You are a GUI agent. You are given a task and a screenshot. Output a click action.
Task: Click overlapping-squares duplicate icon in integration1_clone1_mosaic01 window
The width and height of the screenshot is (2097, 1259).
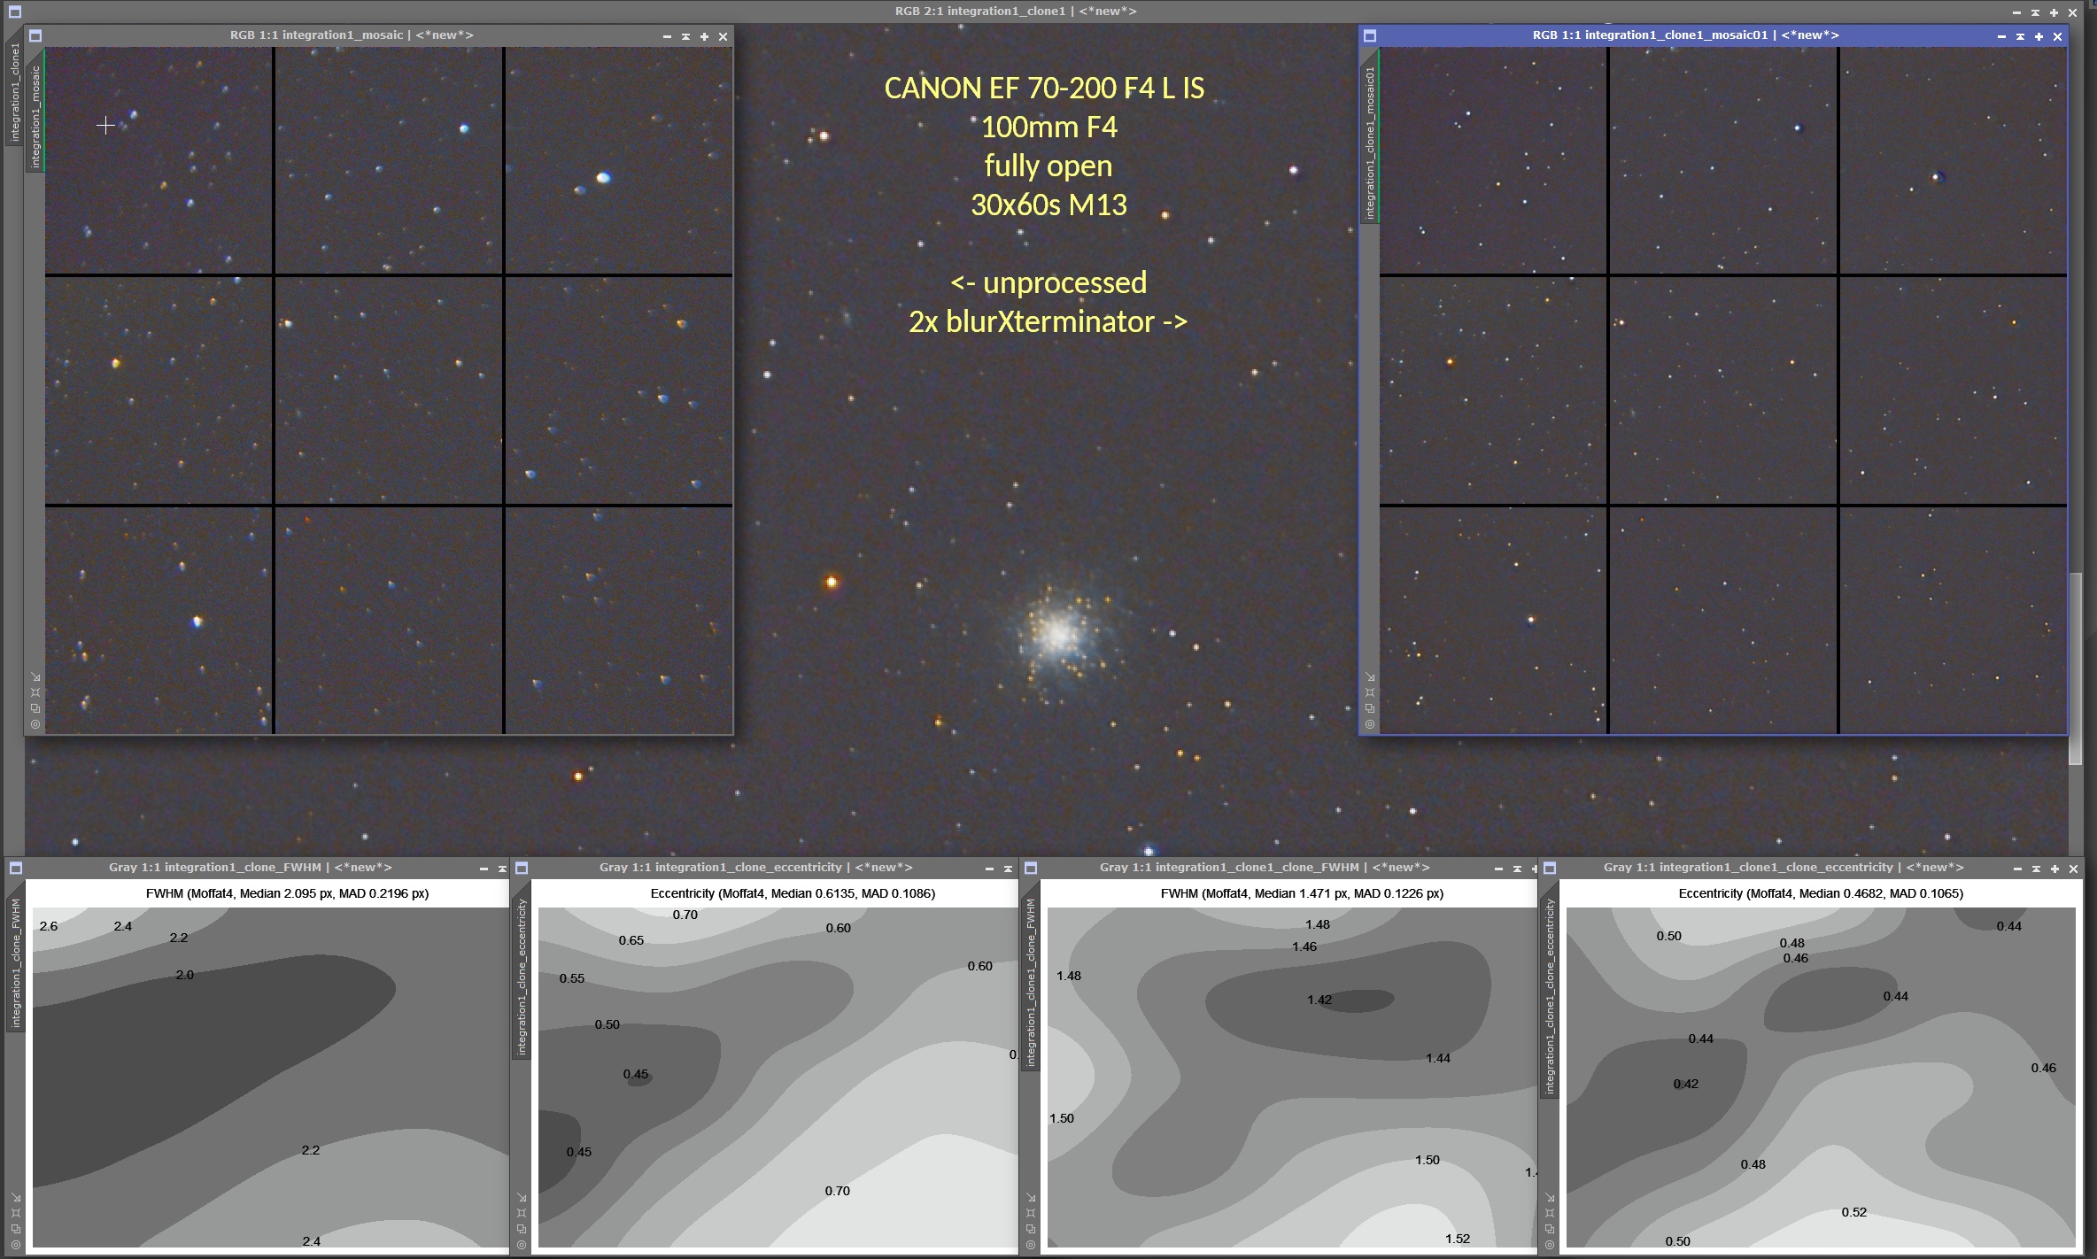click(1370, 708)
